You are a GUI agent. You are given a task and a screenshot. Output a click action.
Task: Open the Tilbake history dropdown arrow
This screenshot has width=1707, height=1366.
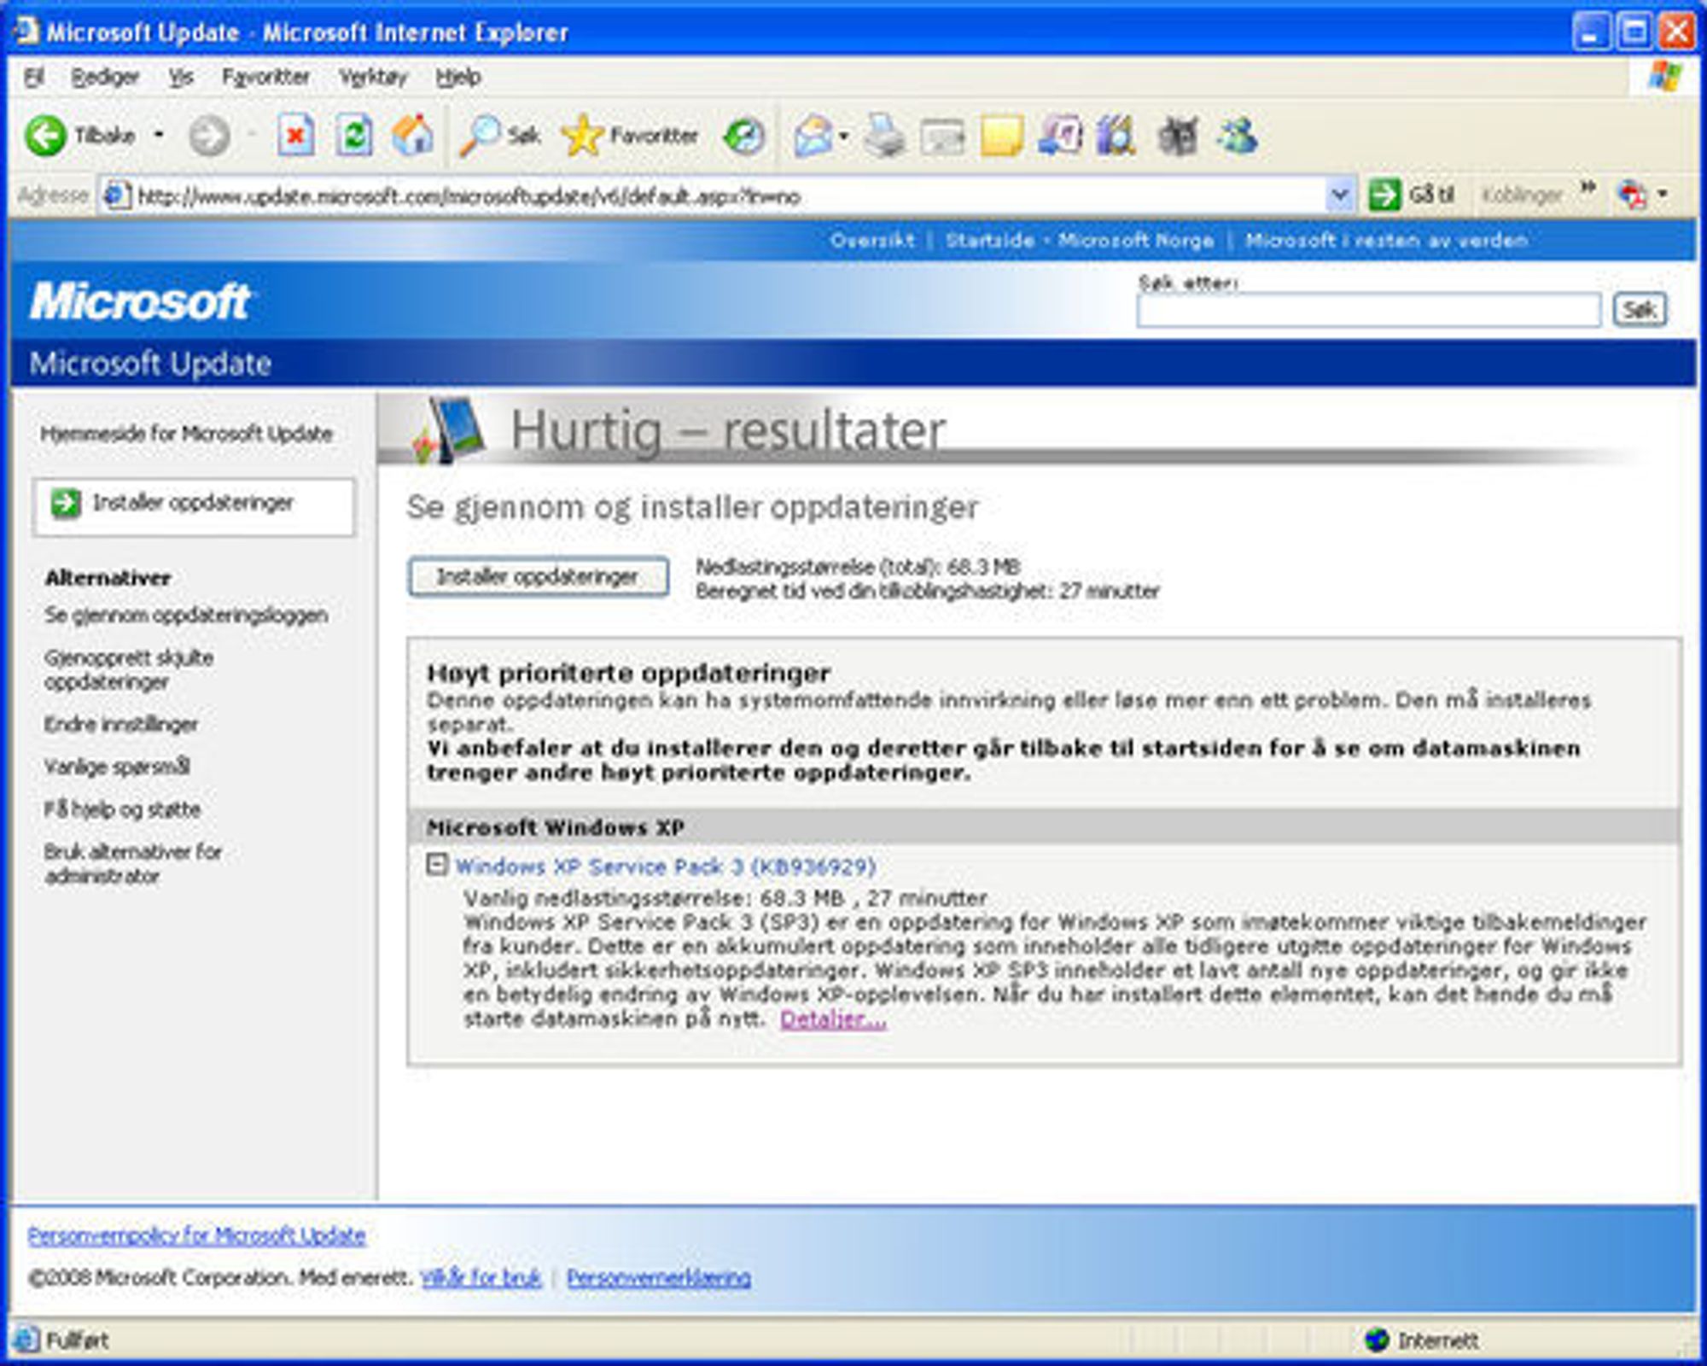[159, 136]
